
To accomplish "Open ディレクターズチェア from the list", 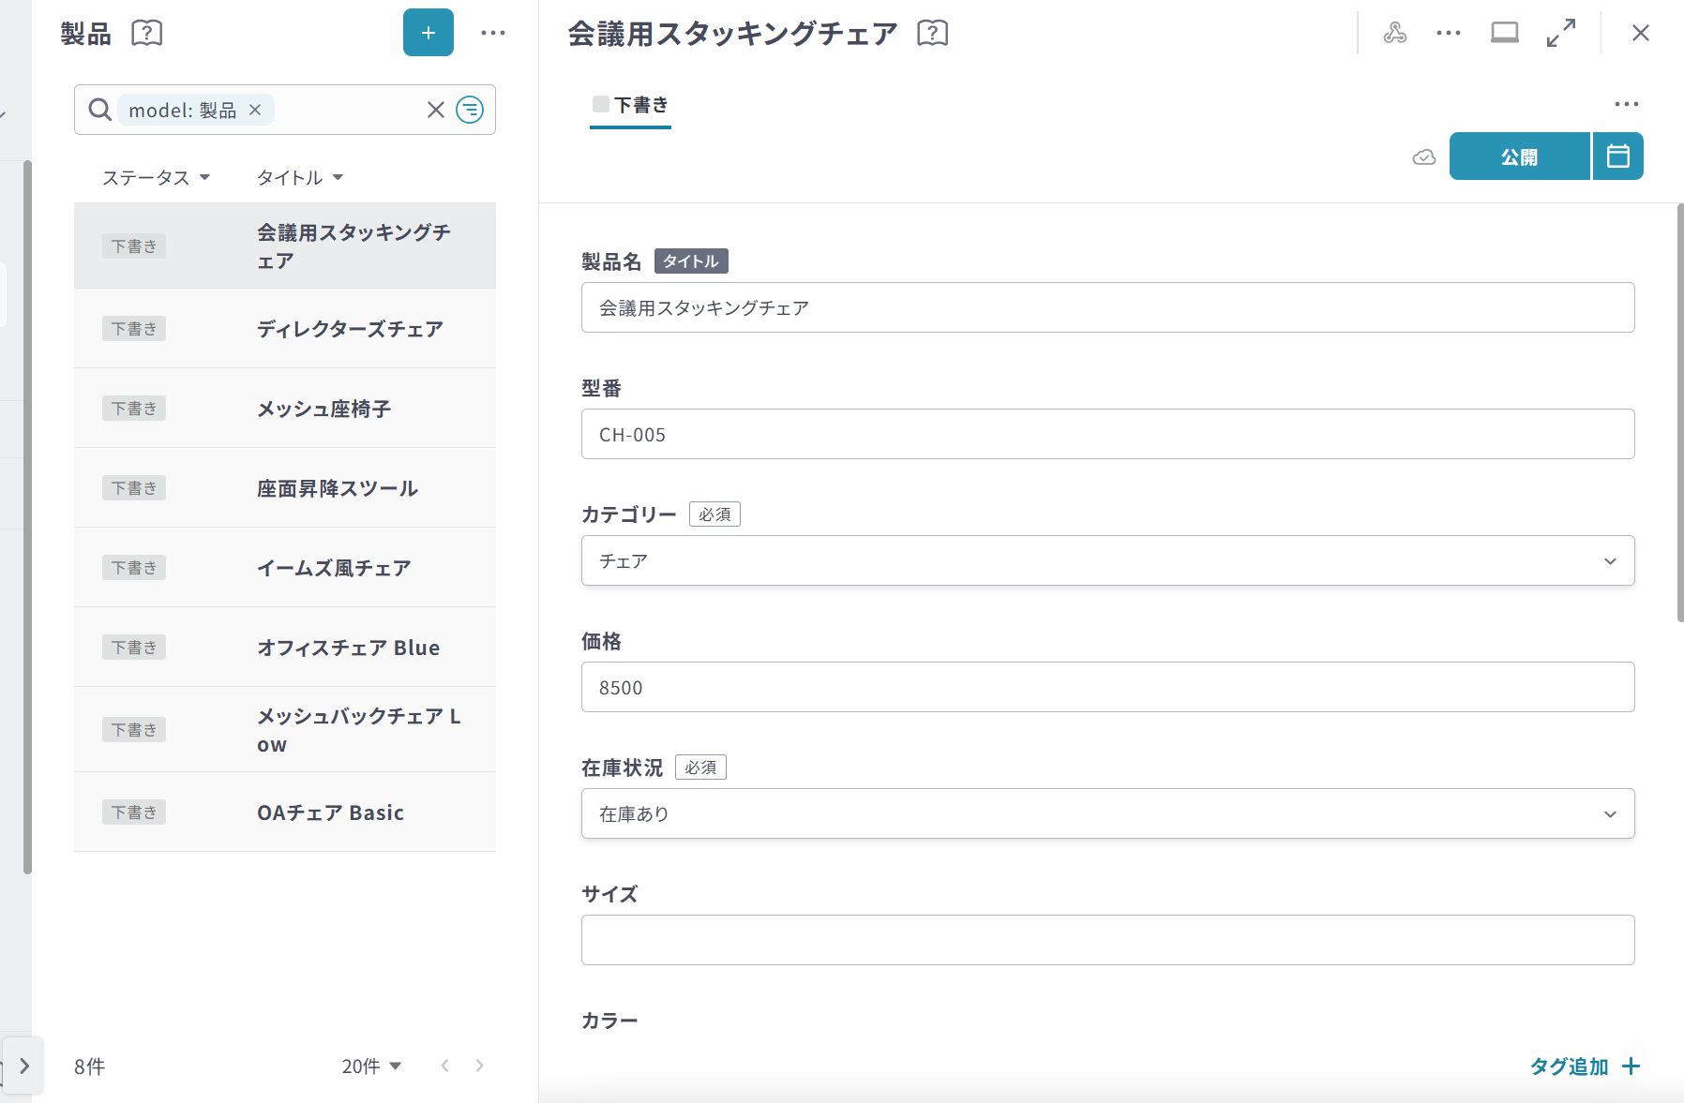I will click(x=349, y=329).
